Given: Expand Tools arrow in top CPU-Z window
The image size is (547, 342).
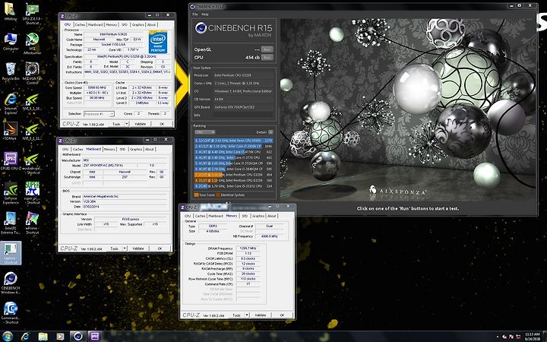Looking at the screenshot, I should click(126, 124).
